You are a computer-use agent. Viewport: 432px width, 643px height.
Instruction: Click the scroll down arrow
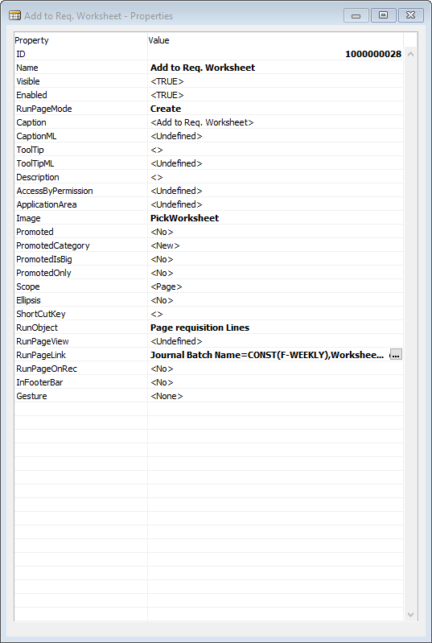(410, 614)
